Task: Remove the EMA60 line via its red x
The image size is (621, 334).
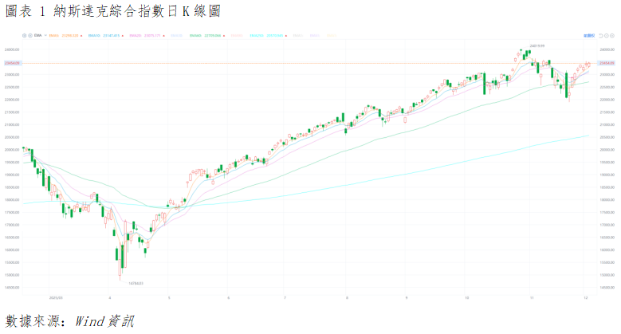Action: tap(225, 36)
